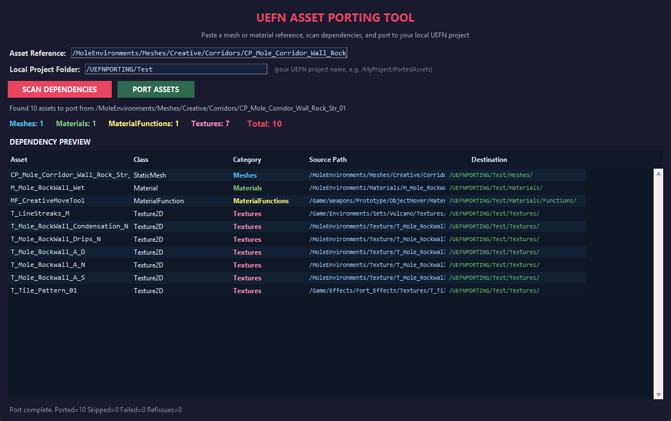The width and height of the screenshot is (671, 421).
Task: Click the /Game/Effects/Fort_Effects/Textures source path
Action: [x=377, y=290]
